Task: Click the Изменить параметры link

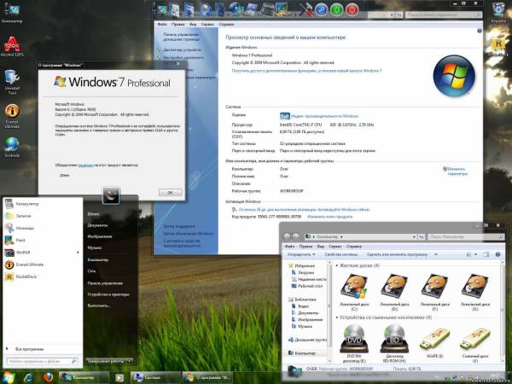Action: coord(457,172)
